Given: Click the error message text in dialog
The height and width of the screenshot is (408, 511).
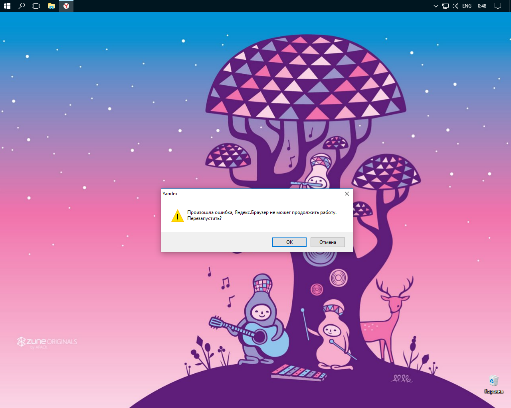Looking at the screenshot, I should [x=261, y=213].
